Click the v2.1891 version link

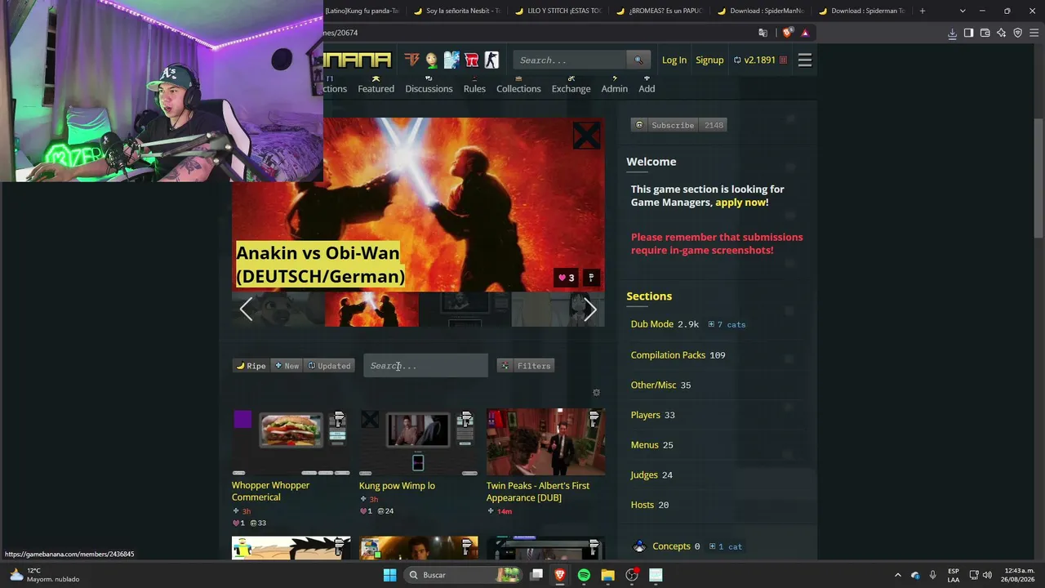[x=759, y=60]
